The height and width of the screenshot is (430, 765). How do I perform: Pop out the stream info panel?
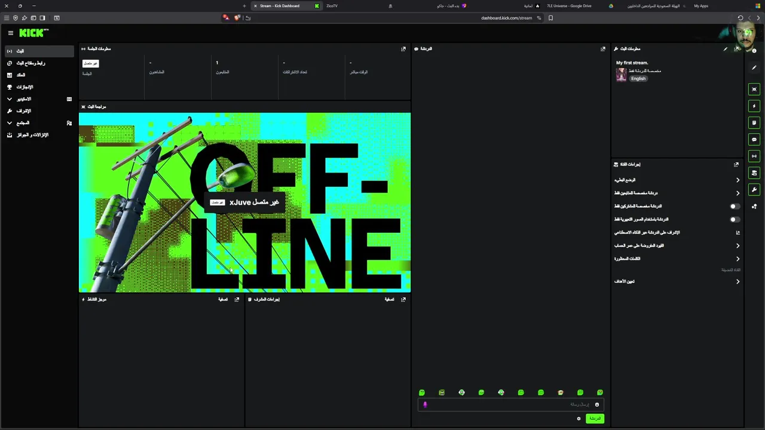click(736, 49)
